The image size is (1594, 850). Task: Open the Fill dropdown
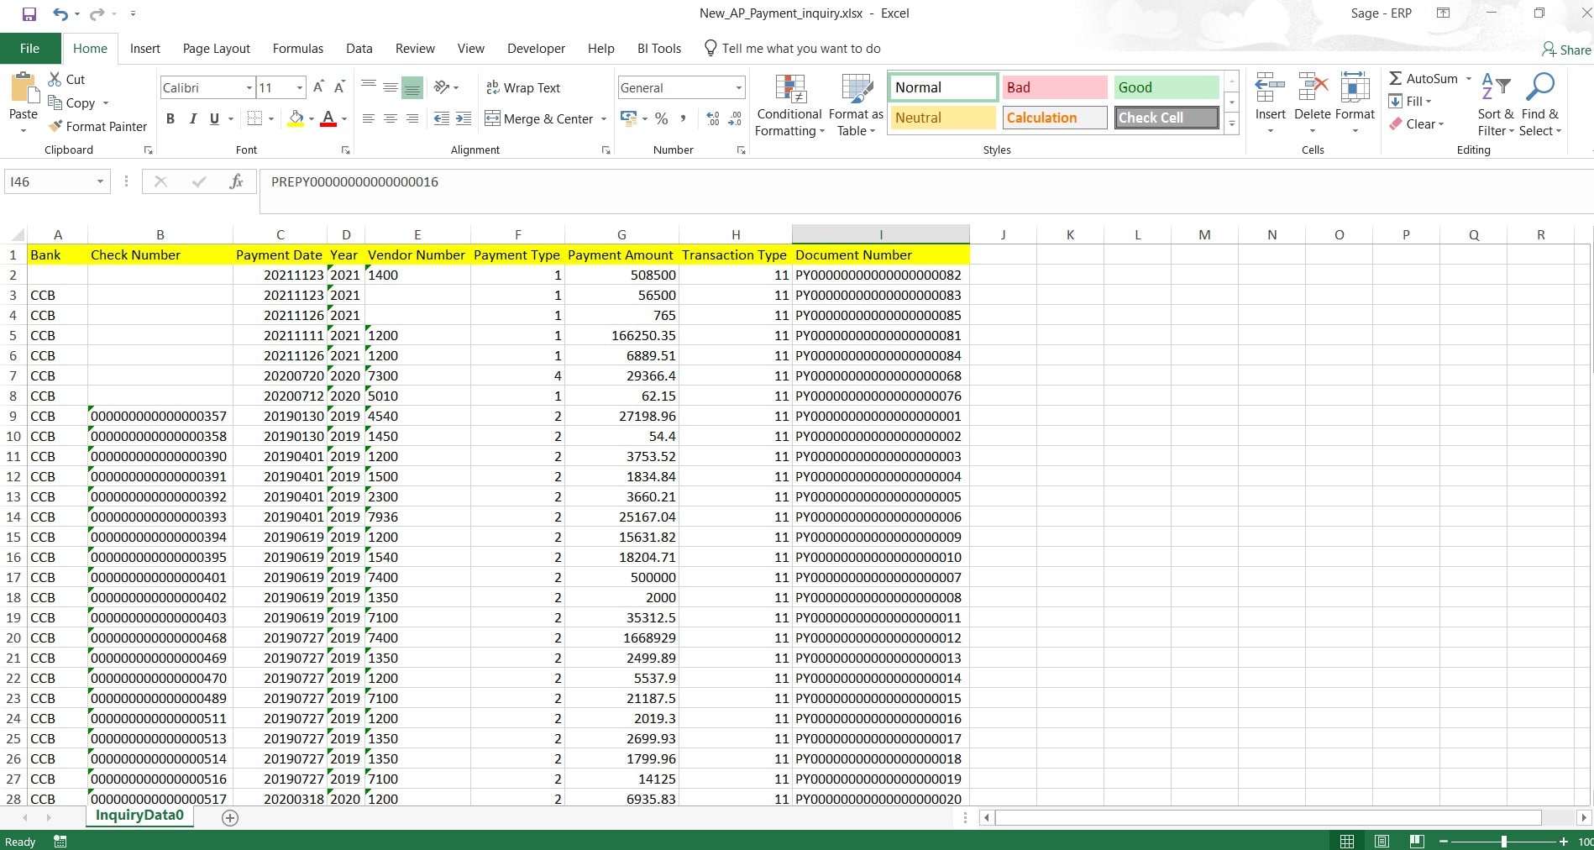pos(1410,101)
